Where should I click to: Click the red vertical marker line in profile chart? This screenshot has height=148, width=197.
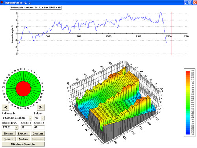(x=171, y=34)
